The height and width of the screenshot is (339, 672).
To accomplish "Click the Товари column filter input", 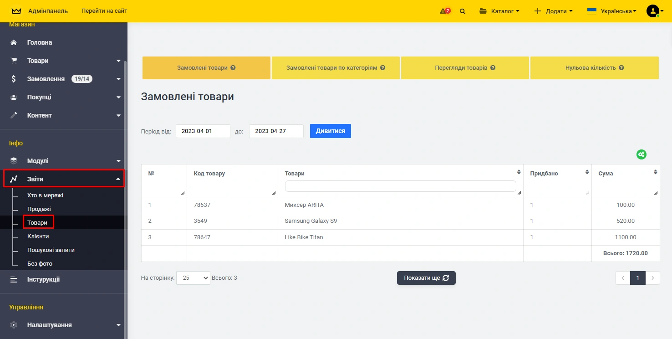I will point(400,186).
